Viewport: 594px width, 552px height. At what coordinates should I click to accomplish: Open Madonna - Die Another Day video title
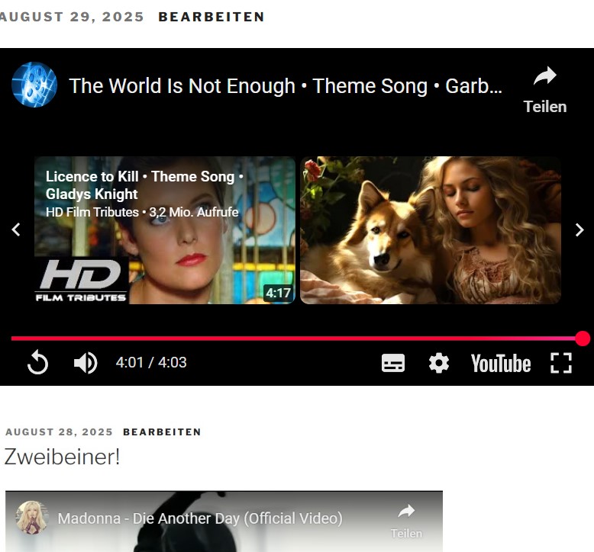coord(200,518)
